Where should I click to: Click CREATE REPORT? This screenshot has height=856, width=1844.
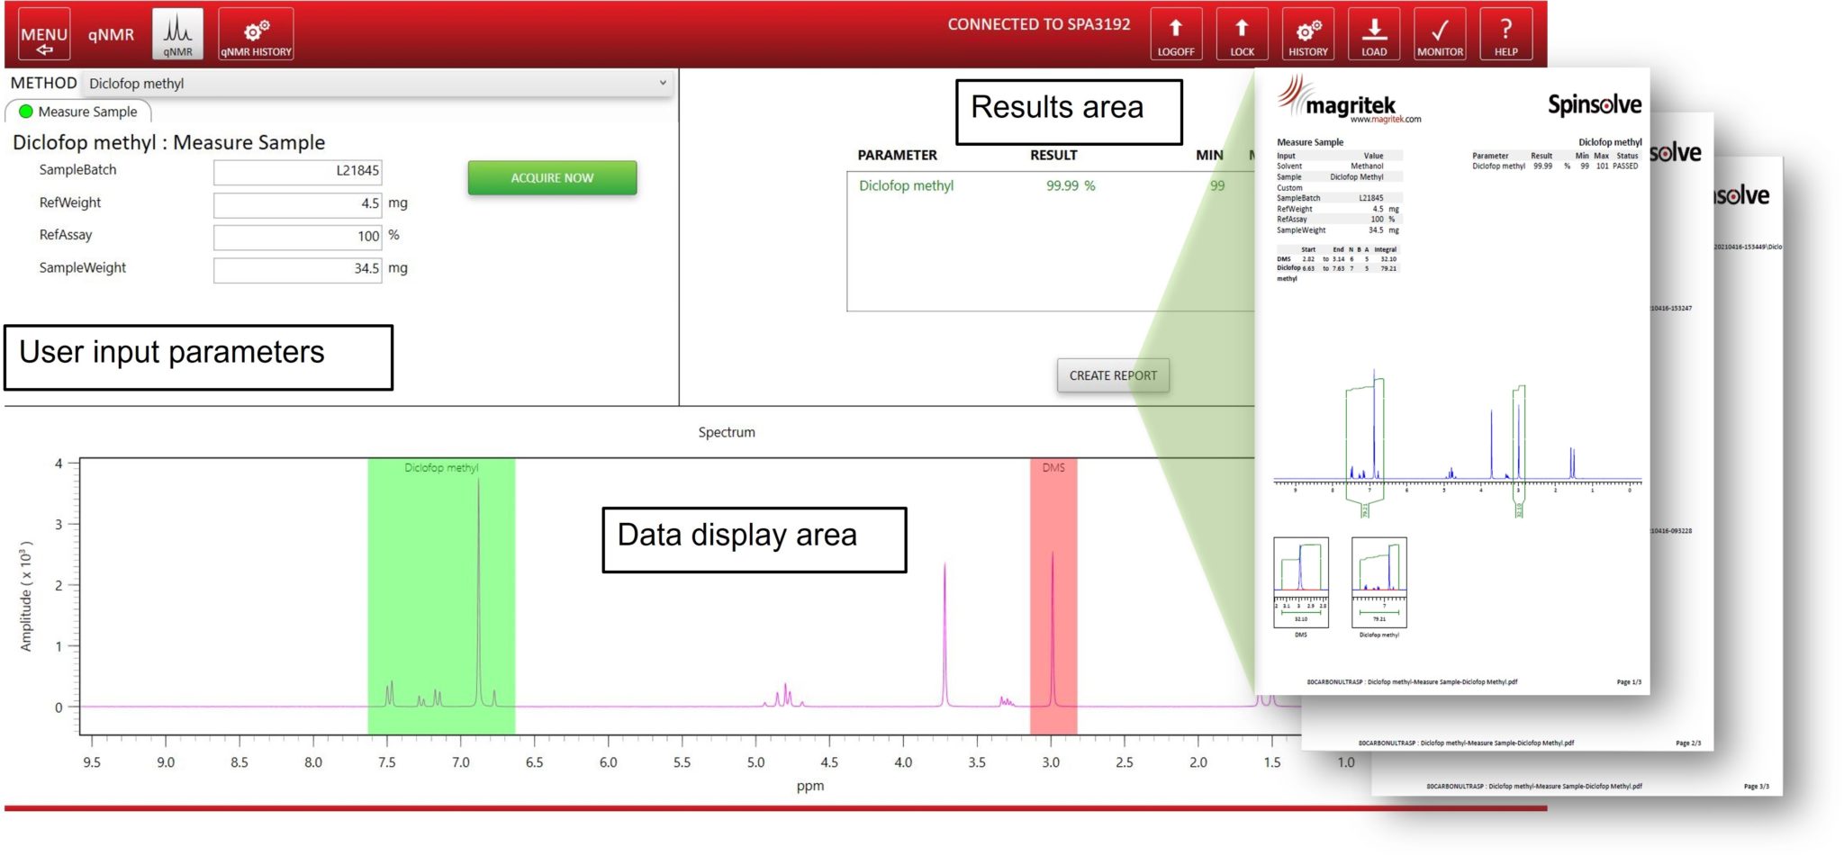(x=1113, y=375)
